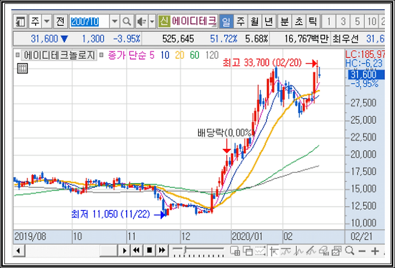Image resolution: width=395 pixels, height=268 pixels.
Task: Click the grid table icon under legend
Action: (22, 68)
